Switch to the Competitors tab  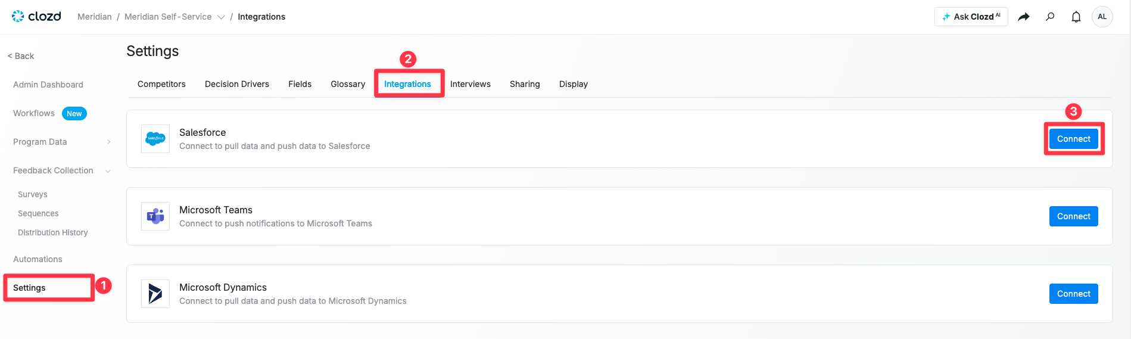coord(161,84)
